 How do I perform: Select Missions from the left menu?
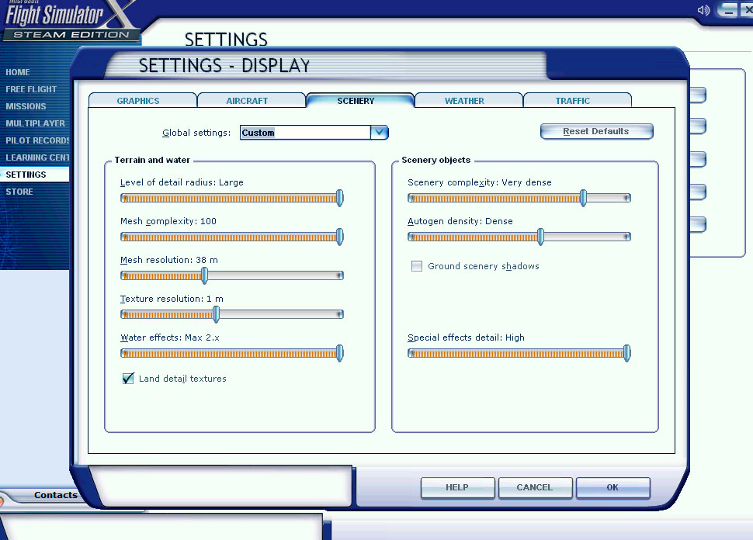click(26, 106)
